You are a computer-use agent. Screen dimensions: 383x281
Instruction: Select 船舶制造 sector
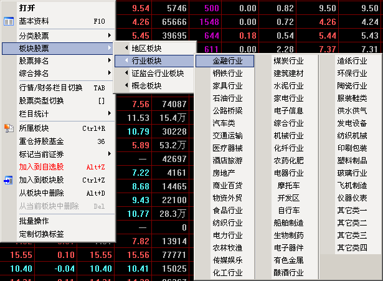tap(288, 223)
